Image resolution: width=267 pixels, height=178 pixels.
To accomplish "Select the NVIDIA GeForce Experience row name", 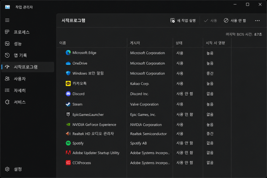I will pos(94,125).
